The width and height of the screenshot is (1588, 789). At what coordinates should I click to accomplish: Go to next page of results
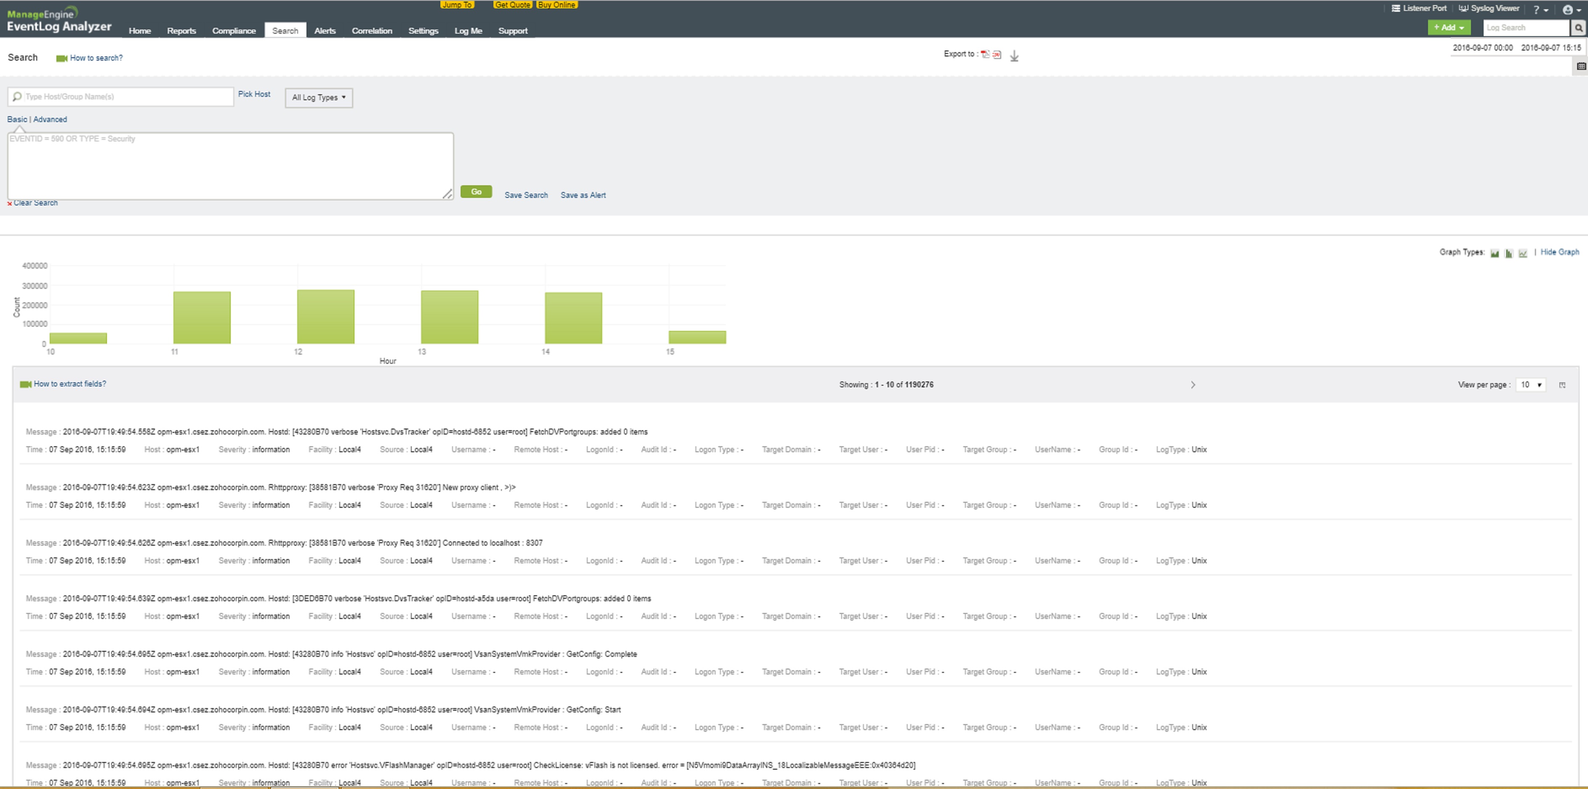[1194, 384]
